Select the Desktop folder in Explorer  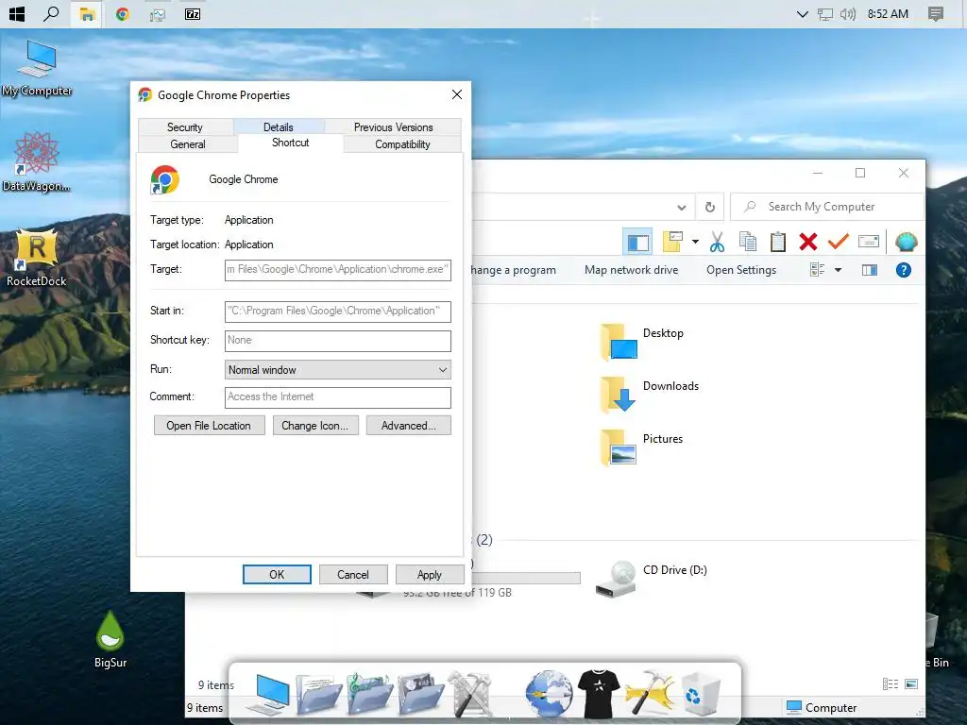(642, 340)
